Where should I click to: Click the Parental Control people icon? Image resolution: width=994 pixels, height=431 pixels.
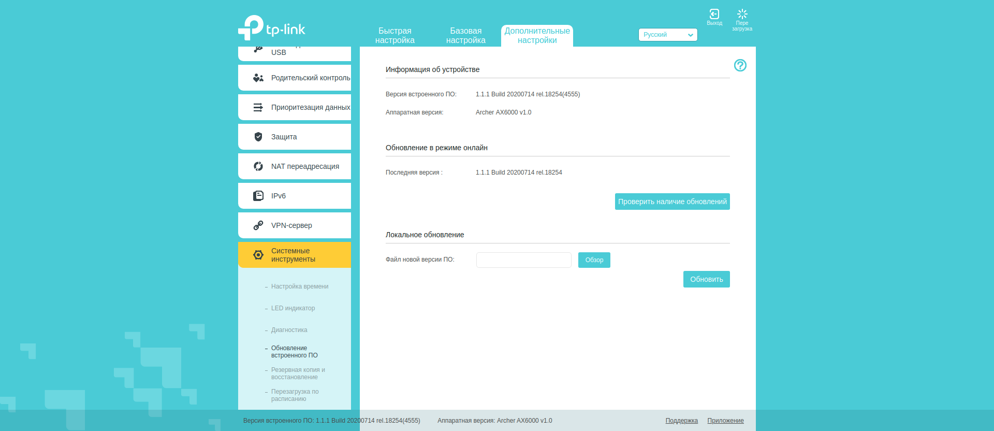coord(258,78)
